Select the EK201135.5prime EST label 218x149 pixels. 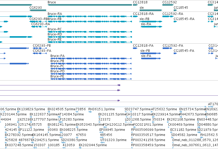point(112,114)
